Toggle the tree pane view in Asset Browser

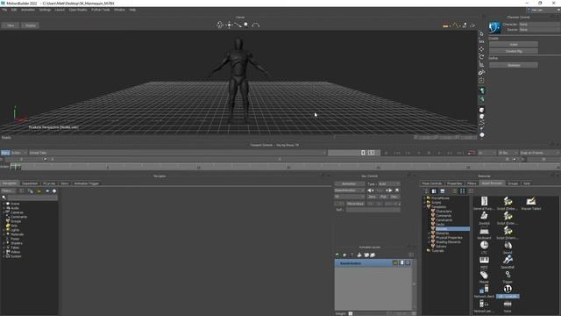[x=434, y=191]
